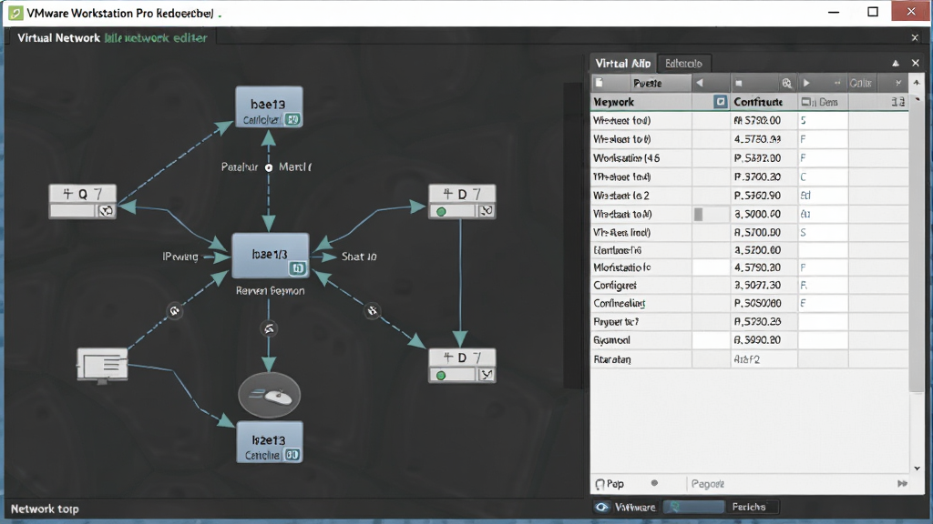Toggle the green status dot on upper '+ D 7' node
The width and height of the screenshot is (933, 524).
441,211
